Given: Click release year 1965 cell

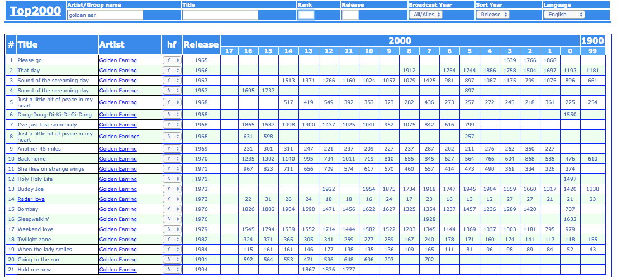Looking at the screenshot, I should (201, 60).
